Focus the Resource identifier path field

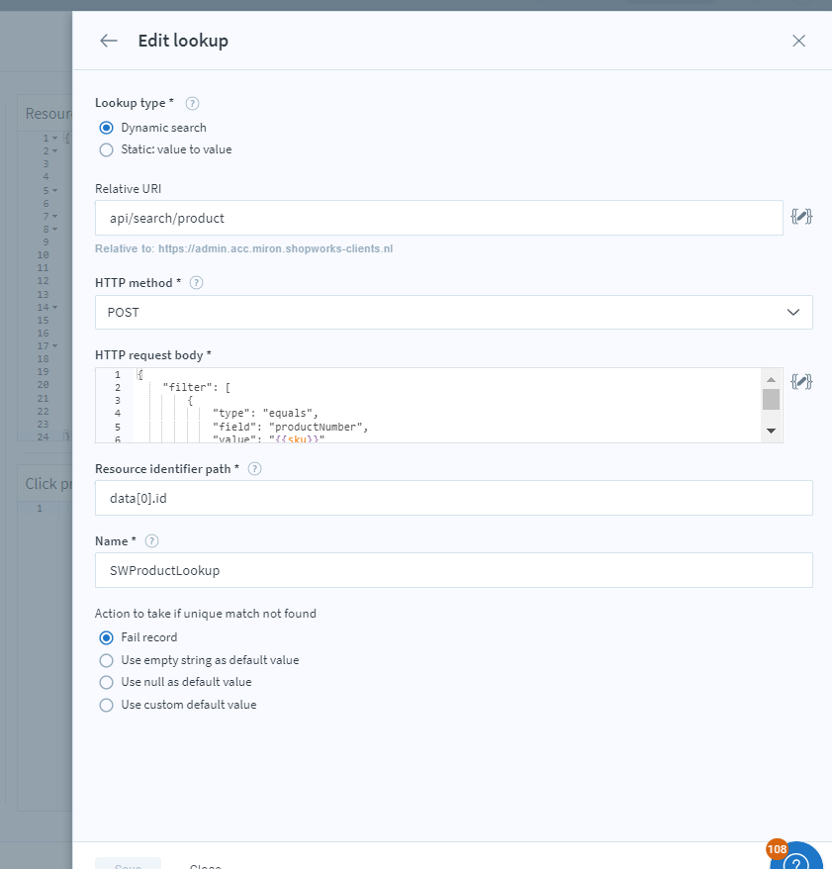(454, 498)
